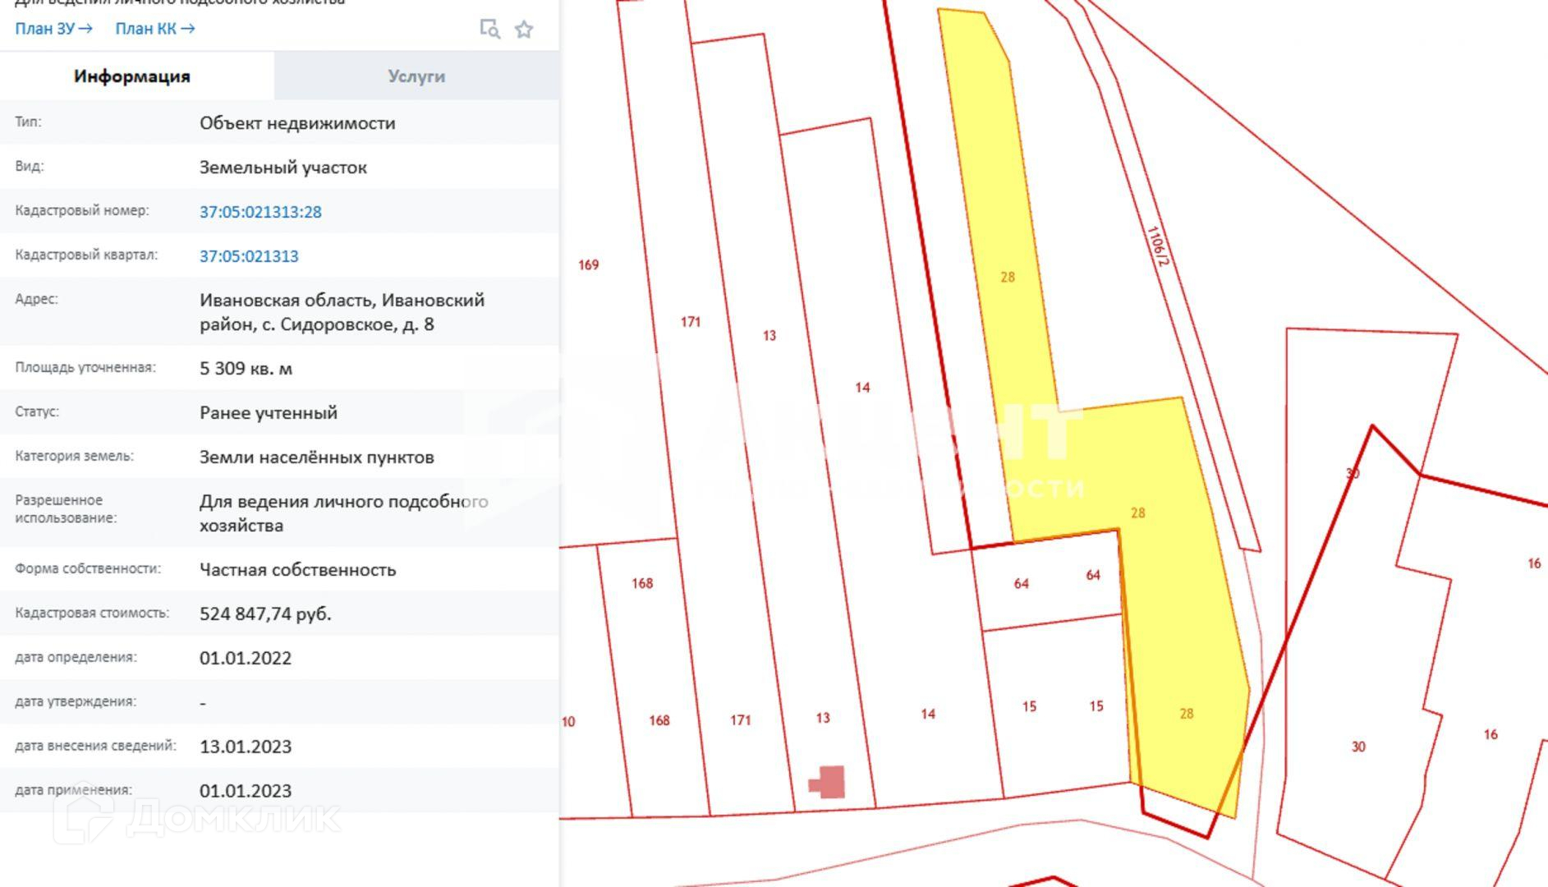The width and height of the screenshot is (1548, 887).
Task: Switch to the Услуги tab
Action: pyautogui.click(x=416, y=76)
